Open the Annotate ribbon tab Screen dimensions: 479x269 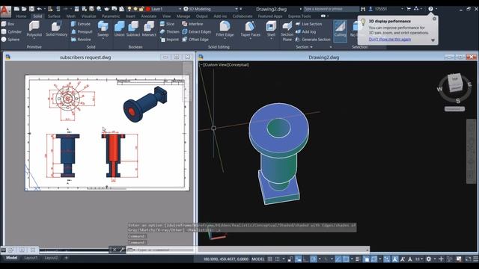[x=149, y=16]
